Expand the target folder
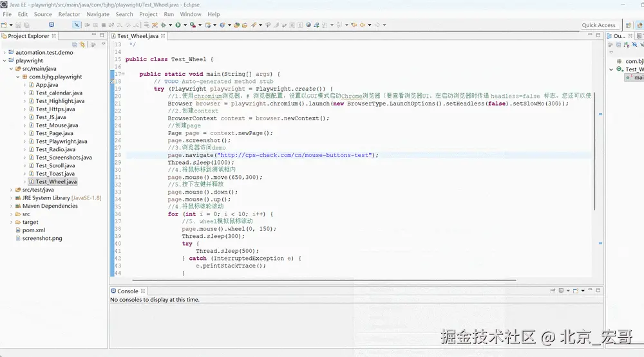The height and width of the screenshot is (357, 644). [11, 222]
